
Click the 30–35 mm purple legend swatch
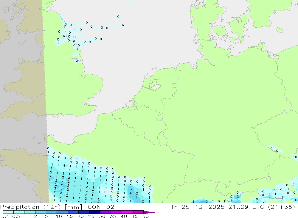pyautogui.click(x=106, y=212)
